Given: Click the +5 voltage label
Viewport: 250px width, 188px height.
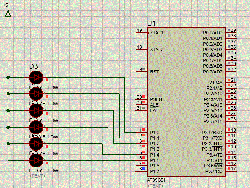Looking at the screenshot, I should [x=5, y=5].
